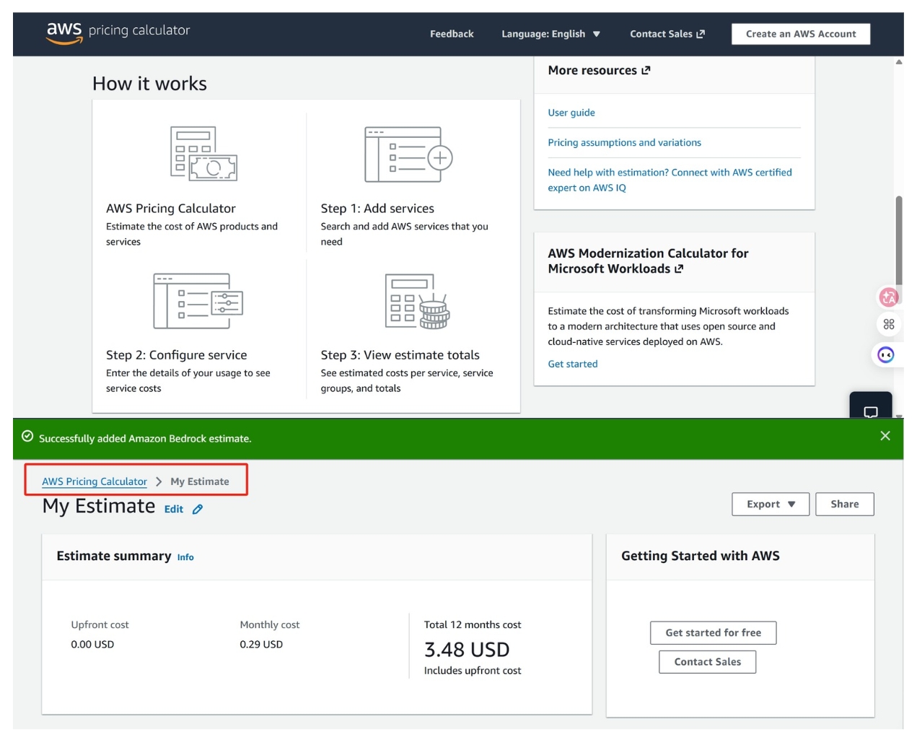Click the four-squares apps floating icon
This screenshot has width=917, height=750.
[889, 324]
